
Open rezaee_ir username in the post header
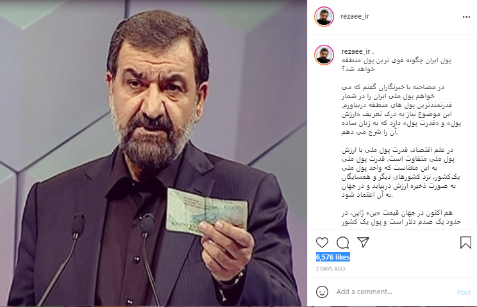[355, 17]
